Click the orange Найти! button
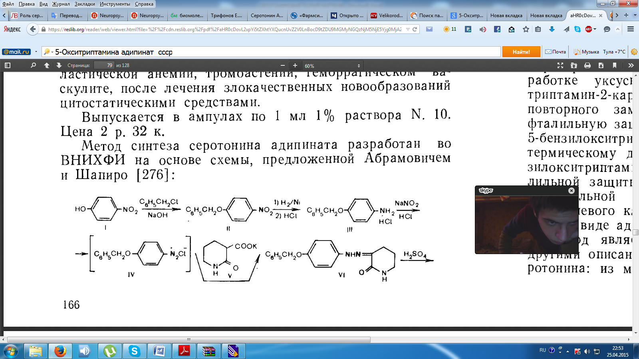 coord(521,52)
